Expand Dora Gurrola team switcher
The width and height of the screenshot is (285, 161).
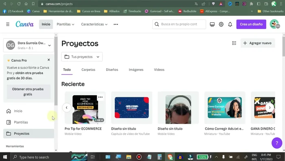pyautogui.click(x=28, y=45)
